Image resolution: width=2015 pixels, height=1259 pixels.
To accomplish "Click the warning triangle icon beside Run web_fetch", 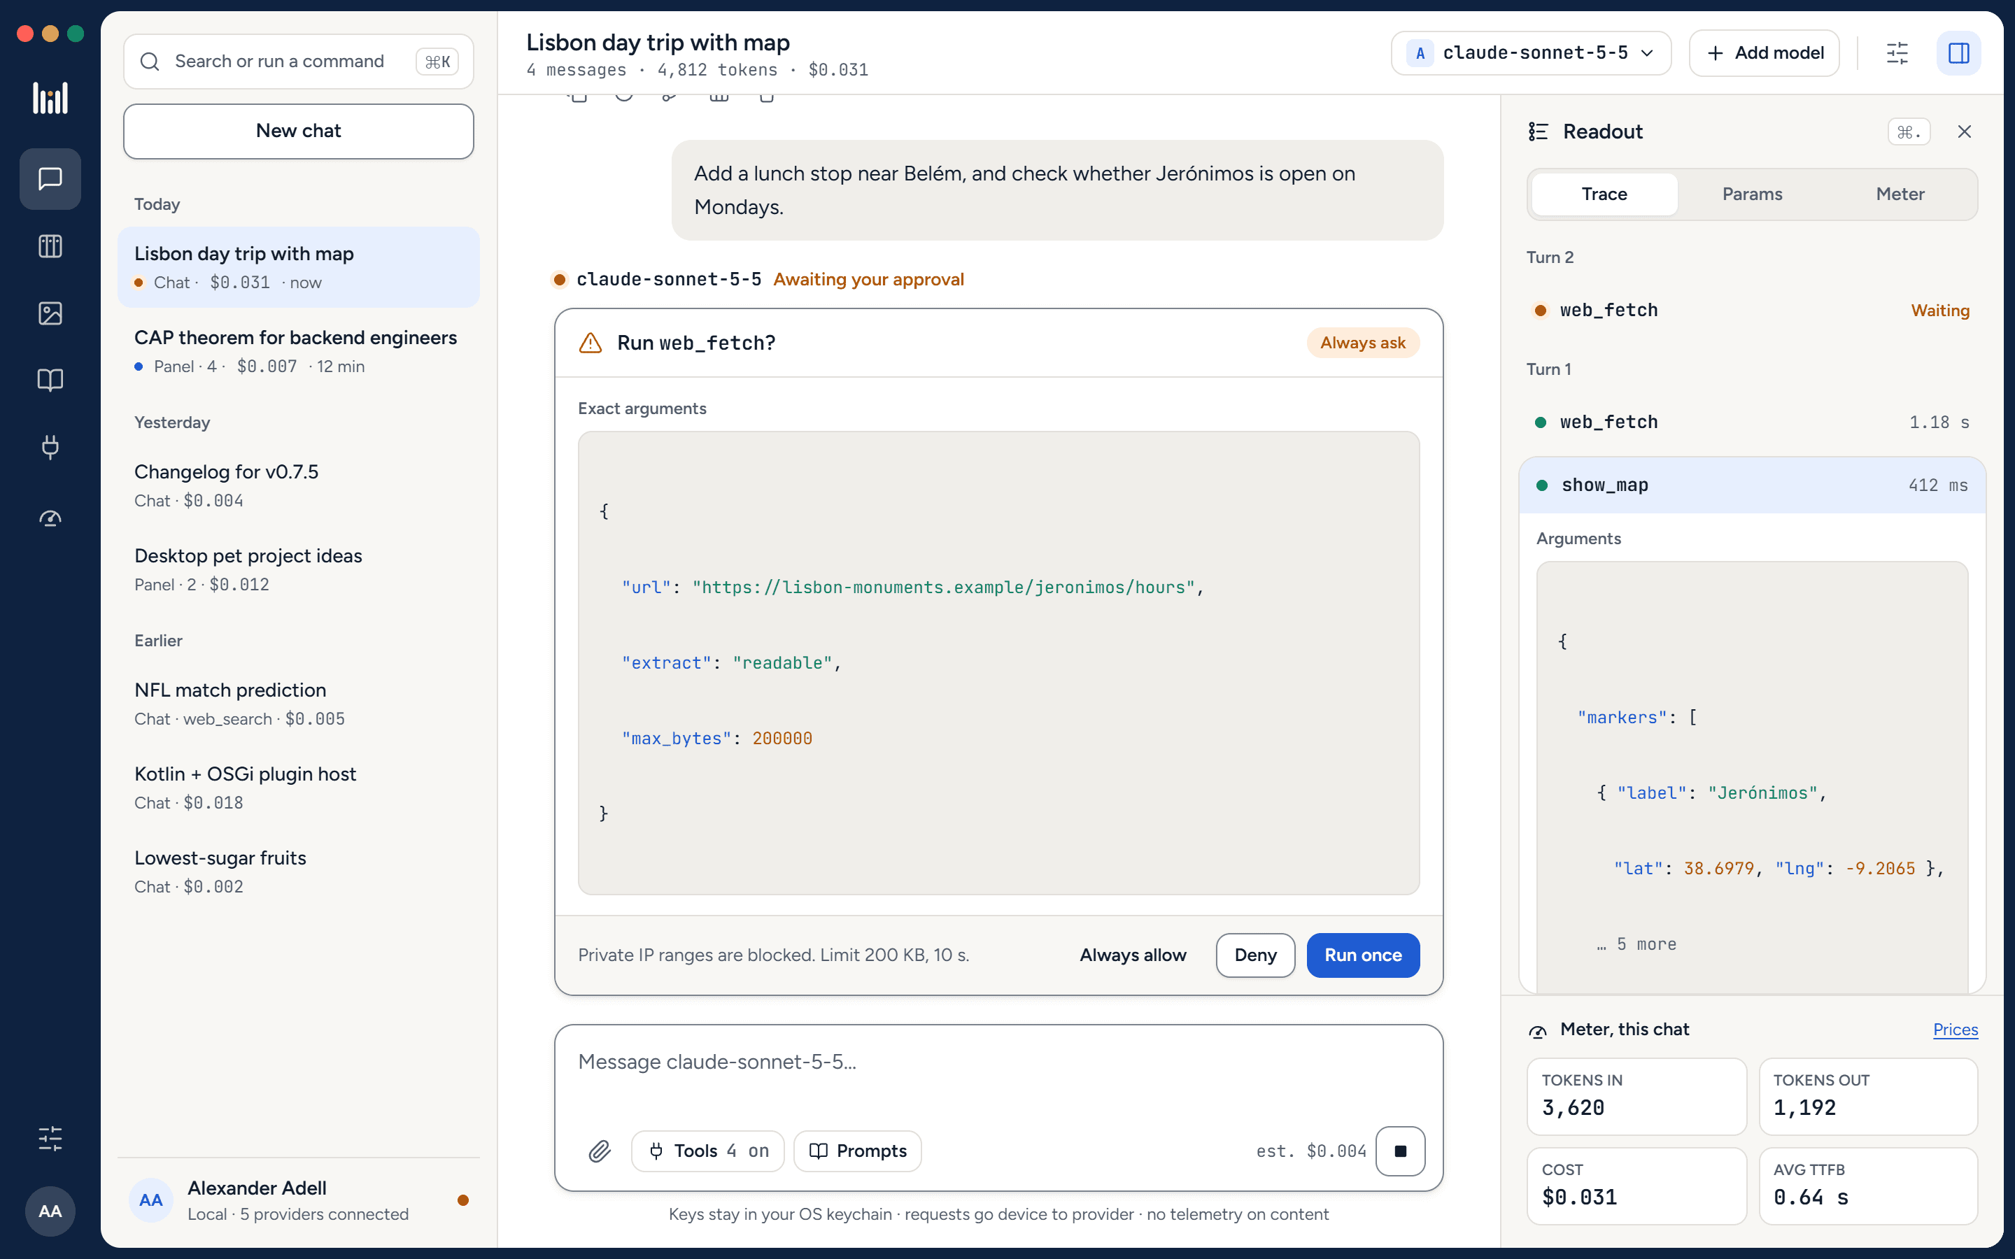I will pos(591,343).
